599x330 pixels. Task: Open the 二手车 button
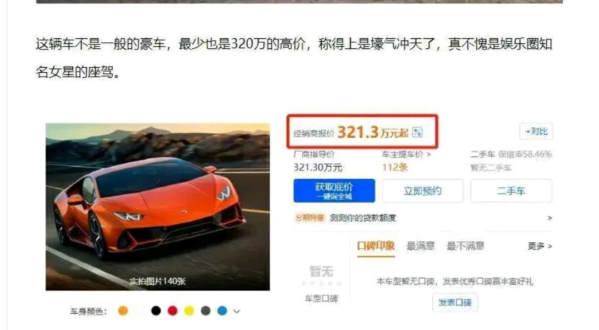(x=511, y=191)
